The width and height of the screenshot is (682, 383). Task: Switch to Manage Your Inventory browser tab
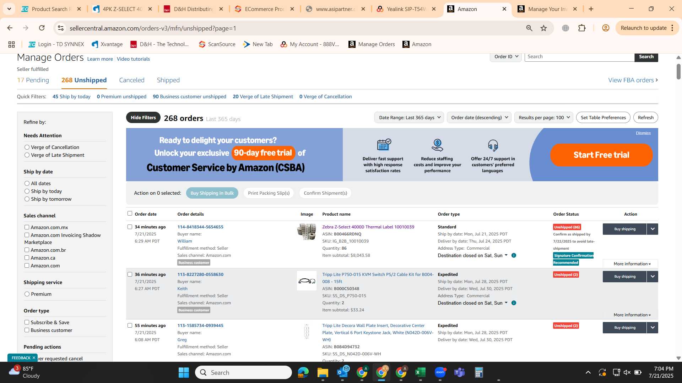point(548,9)
